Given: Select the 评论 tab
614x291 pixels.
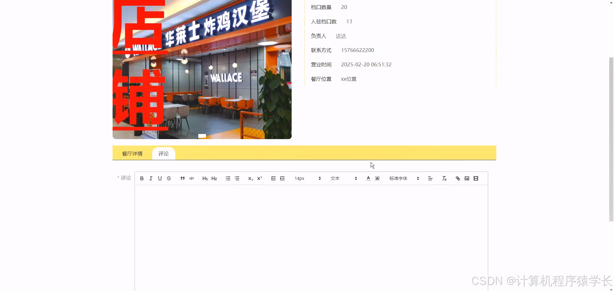Looking at the screenshot, I should [163, 153].
